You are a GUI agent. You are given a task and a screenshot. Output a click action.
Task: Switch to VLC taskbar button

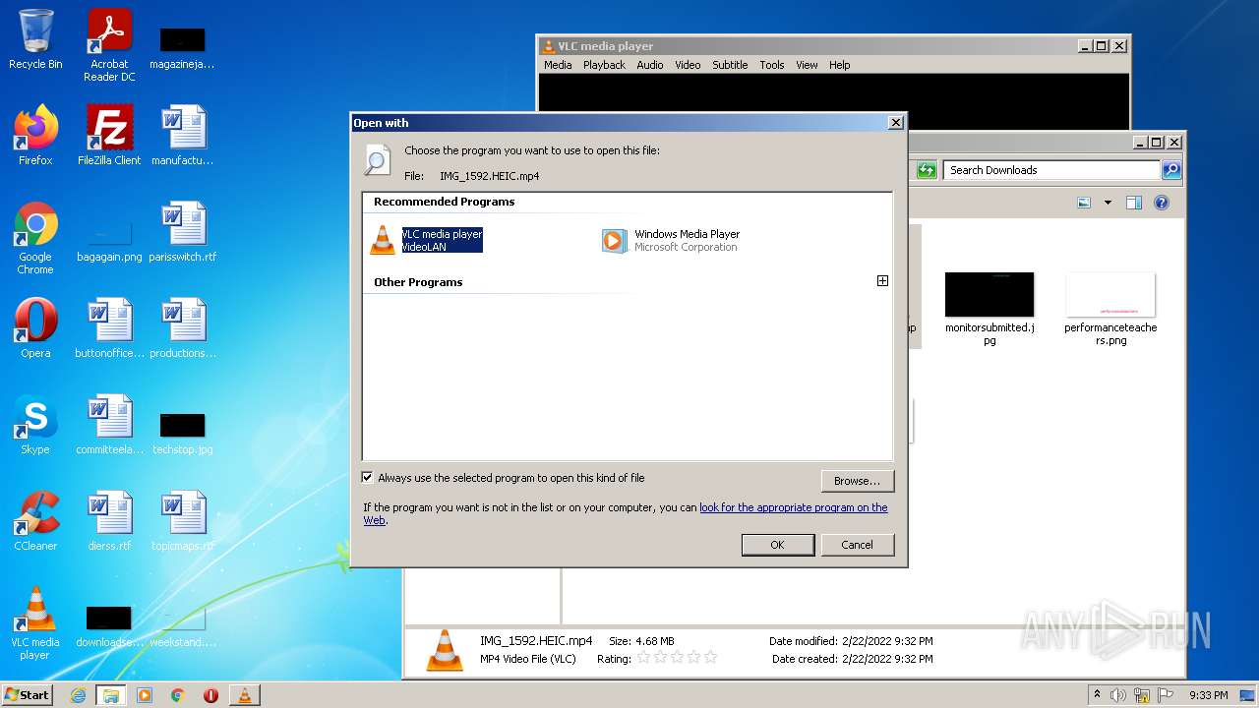pyautogui.click(x=244, y=695)
